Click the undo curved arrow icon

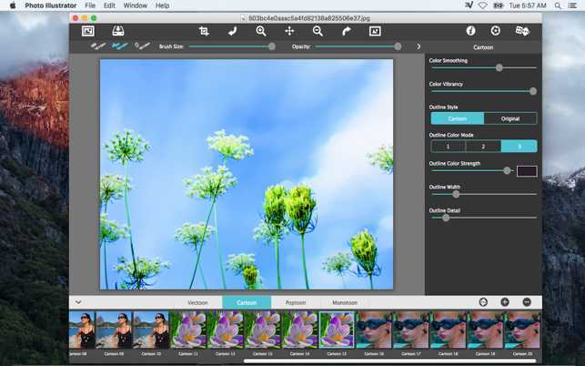(x=232, y=31)
